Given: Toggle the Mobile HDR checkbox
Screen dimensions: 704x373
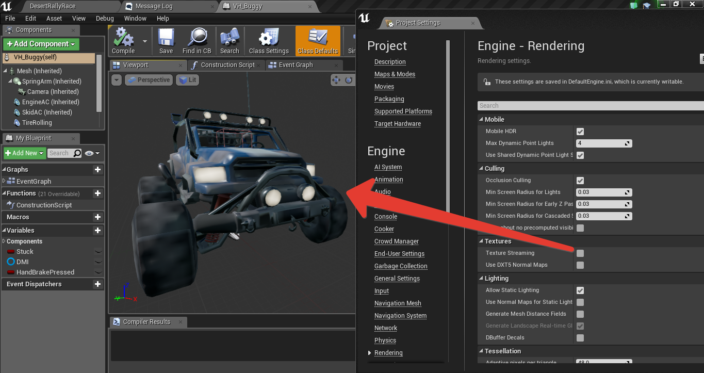Looking at the screenshot, I should point(580,132).
